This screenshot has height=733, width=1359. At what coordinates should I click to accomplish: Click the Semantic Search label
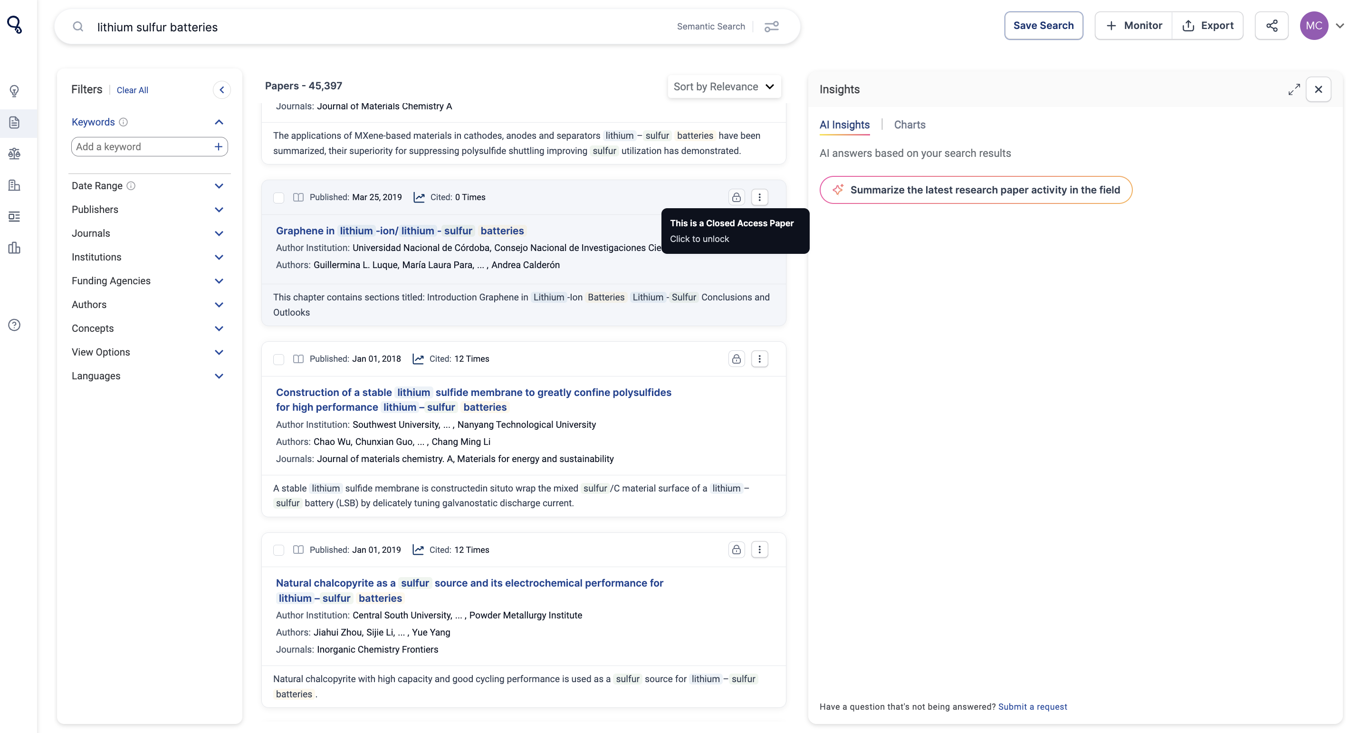[711, 27]
